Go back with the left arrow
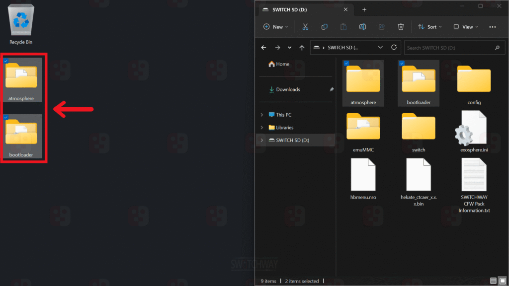Viewport: 509px width, 286px height. (263, 48)
